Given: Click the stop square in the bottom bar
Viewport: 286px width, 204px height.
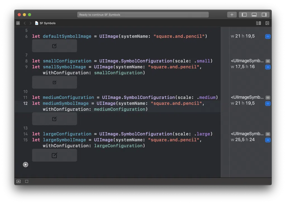Looking at the screenshot, I should [x=27, y=181].
